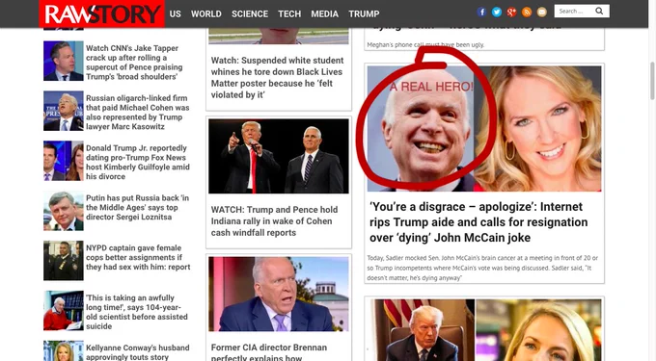This screenshot has height=361, width=656.
Task: Open the Google Plus icon in header
Action: (x=511, y=13)
